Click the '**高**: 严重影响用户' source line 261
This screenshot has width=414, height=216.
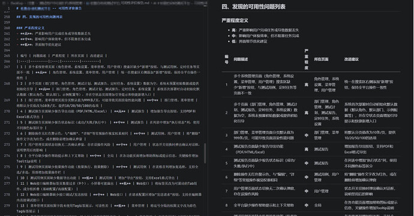coord(53,34)
